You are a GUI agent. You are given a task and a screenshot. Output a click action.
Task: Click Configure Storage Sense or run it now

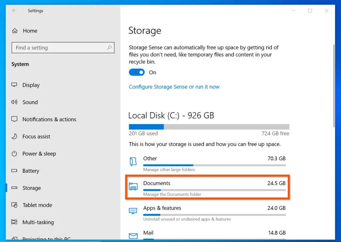(x=174, y=87)
